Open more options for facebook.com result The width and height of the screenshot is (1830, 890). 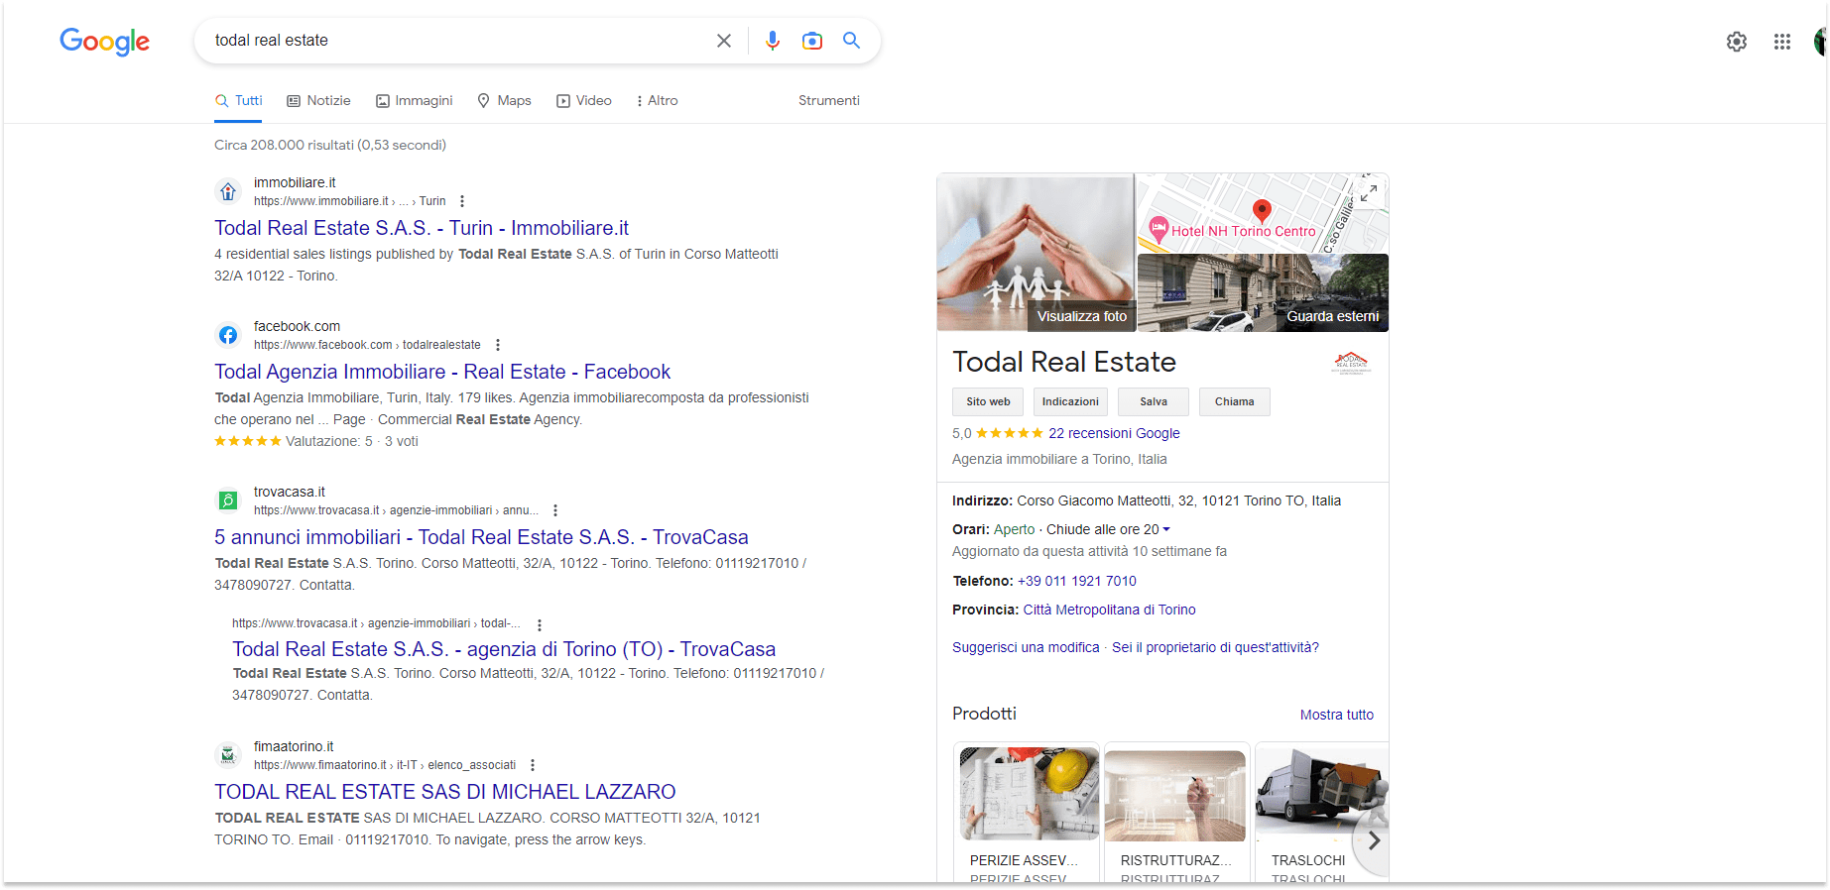[x=498, y=345]
